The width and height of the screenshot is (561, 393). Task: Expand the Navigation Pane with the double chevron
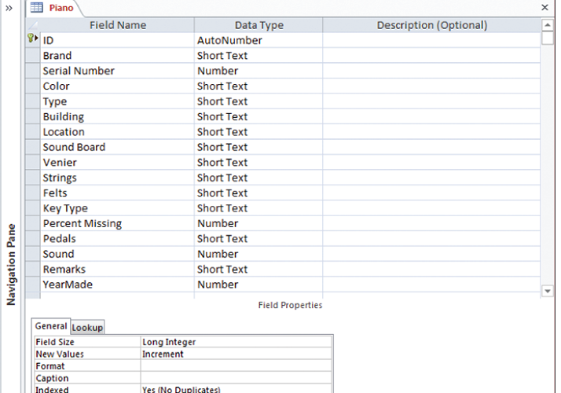[x=9, y=8]
